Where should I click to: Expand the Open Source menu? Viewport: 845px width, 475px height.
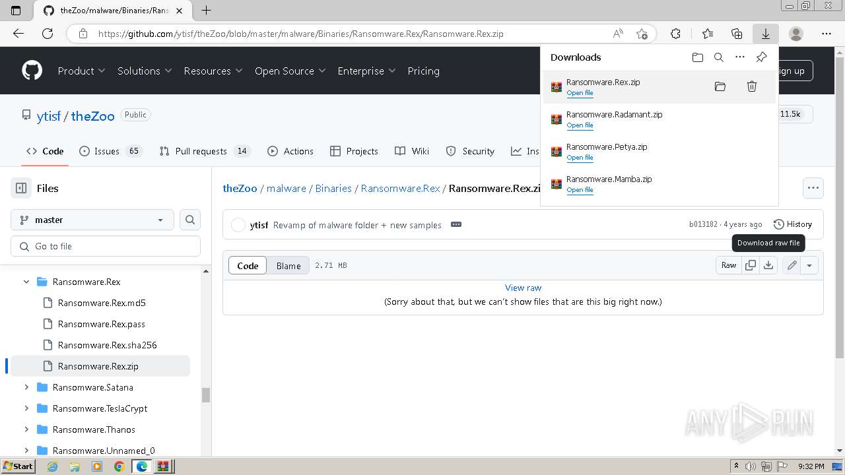coord(290,71)
